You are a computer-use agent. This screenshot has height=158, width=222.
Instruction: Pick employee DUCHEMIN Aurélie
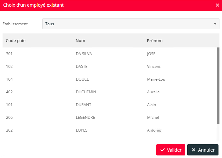coord(110,92)
